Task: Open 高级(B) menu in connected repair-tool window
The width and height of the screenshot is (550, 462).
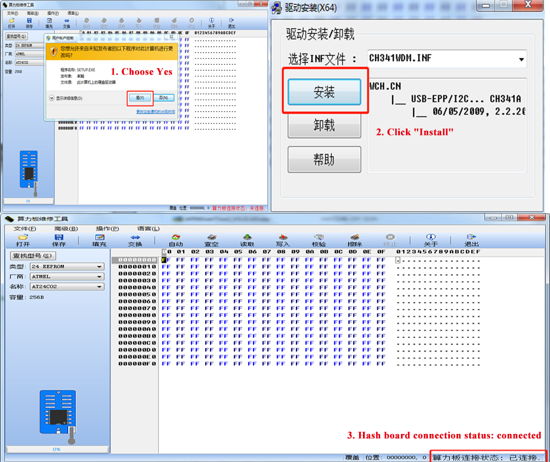Action: [x=66, y=229]
